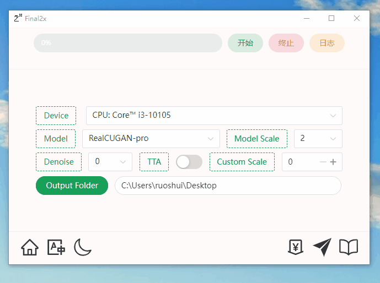The image size is (380, 283).
Task: Decrease Custom Scale with minus
Action: click(323, 162)
